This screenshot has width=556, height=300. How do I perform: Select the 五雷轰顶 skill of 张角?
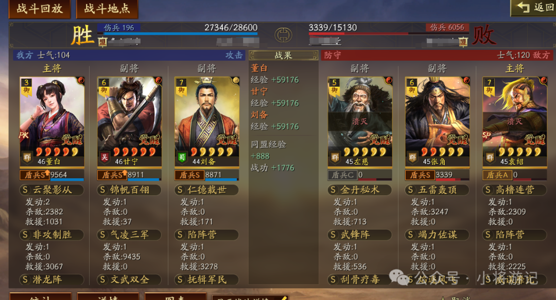[437, 190]
